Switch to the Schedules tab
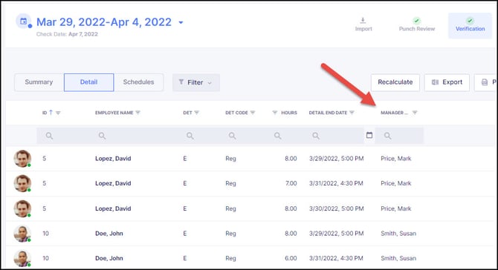The height and width of the screenshot is (270, 498). [x=138, y=82]
